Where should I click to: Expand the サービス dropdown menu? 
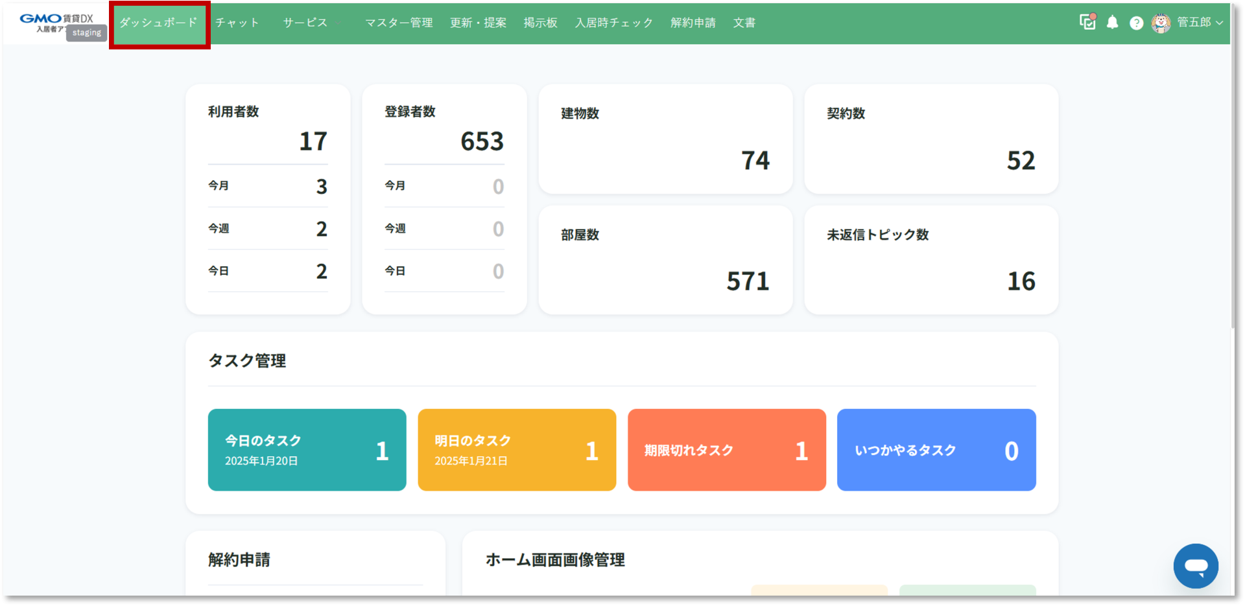[x=305, y=23]
